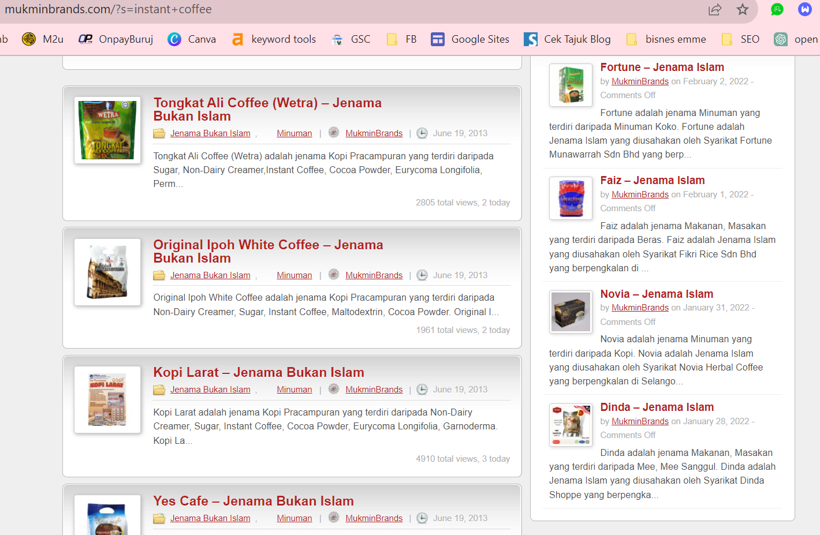The height and width of the screenshot is (535, 820).
Task: Click folder icon in Tongkat Ali Coffee post
Action: click(x=159, y=133)
